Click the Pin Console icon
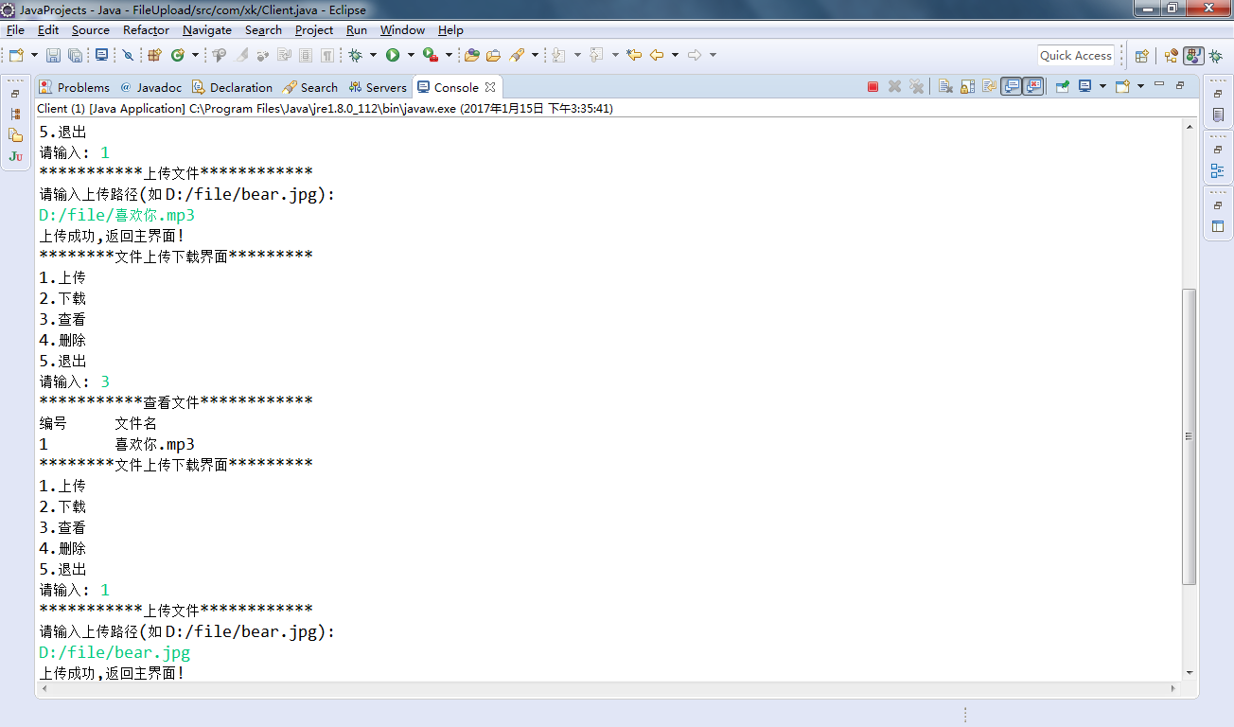Screen dimensions: 1234x727 tap(1063, 86)
